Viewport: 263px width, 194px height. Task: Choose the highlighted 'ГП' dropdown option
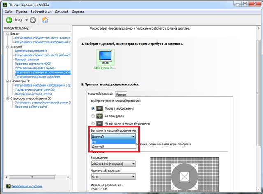click(113, 142)
